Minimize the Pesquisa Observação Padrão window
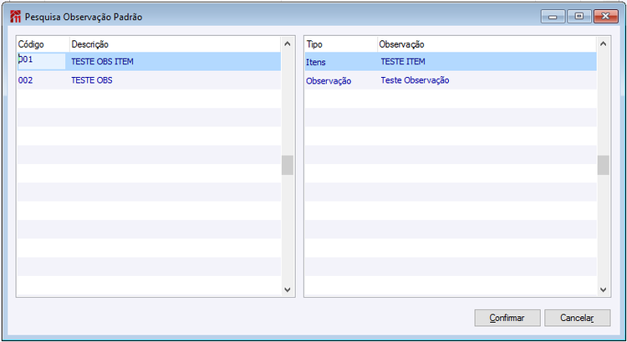This screenshot has width=627, height=342. coord(553,17)
